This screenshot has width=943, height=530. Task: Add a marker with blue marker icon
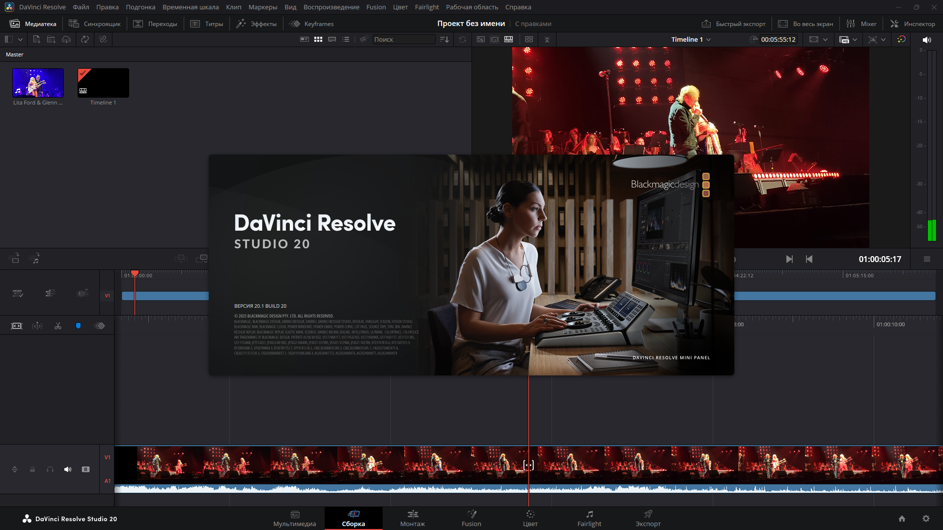click(78, 326)
